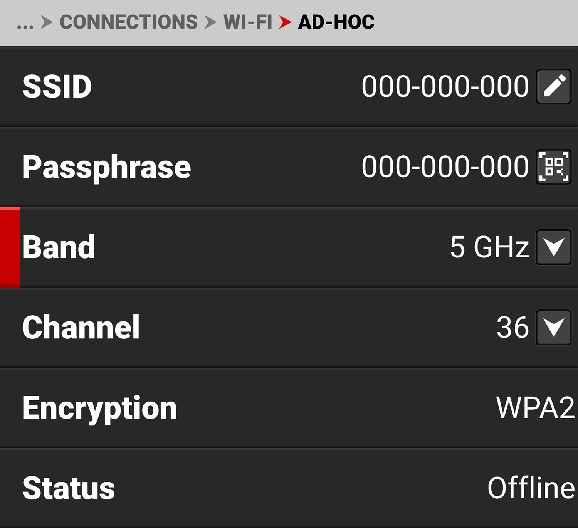
Task: Select the 5 GHz band value
Action: [x=489, y=247]
